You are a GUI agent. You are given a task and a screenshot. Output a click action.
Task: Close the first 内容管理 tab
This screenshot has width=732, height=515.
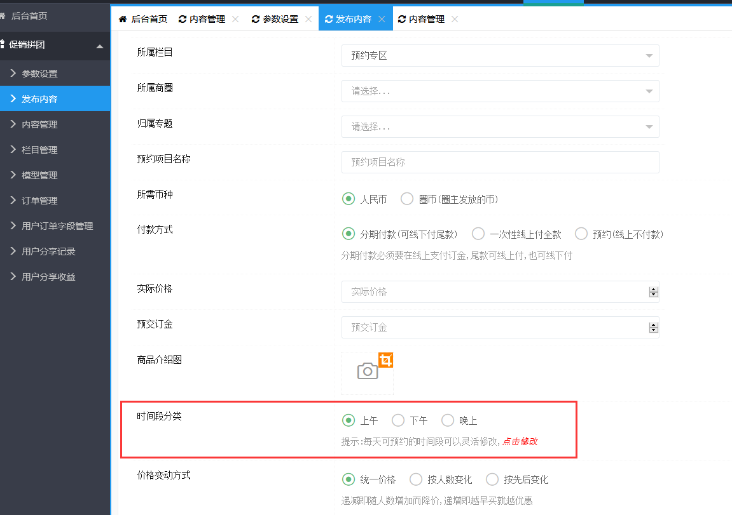click(235, 19)
